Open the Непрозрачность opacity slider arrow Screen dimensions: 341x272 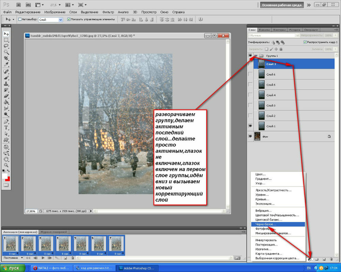click(x=336, y=35)
